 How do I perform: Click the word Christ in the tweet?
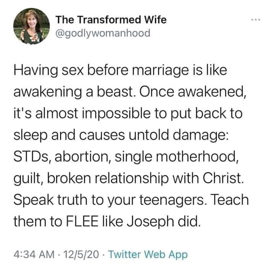pos(223,178)
